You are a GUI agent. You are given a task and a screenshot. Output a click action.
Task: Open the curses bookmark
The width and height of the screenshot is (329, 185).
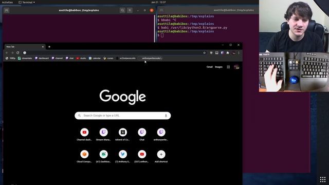[x=108, y=58]
